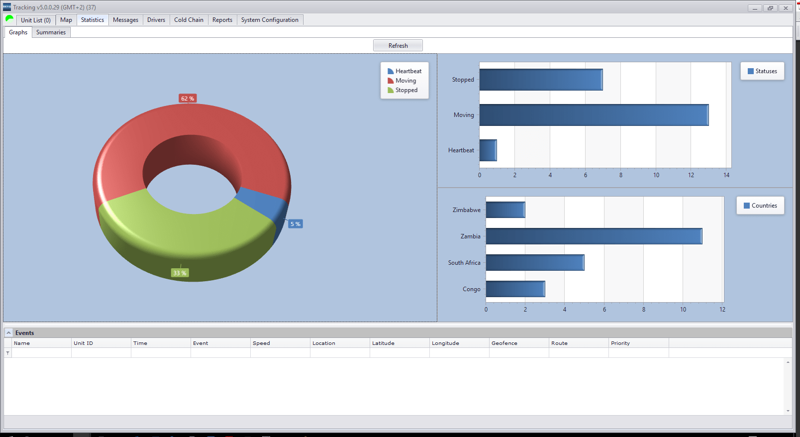This screenshot has width=800, height=437.
Task: Click the Moving bar in Statuses chart
Action: tap(594, 115)
